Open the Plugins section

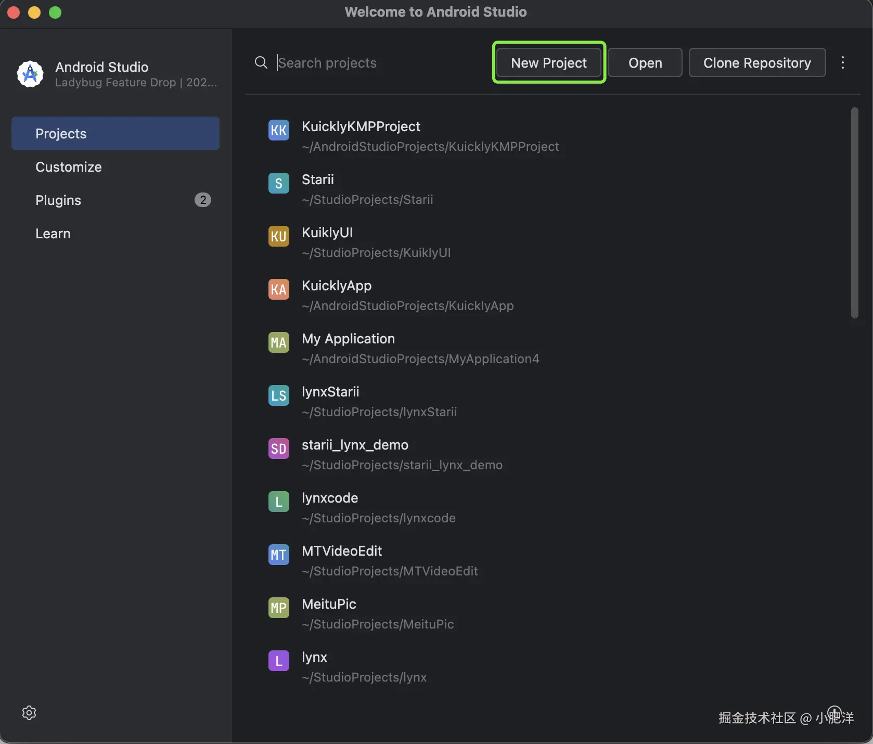[58, 200]
